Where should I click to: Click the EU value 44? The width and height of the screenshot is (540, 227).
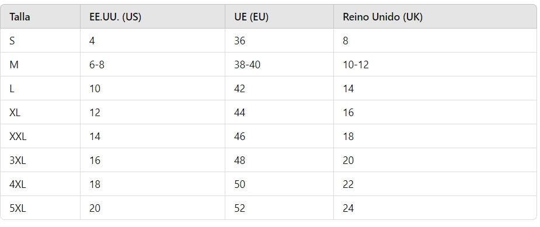coord(240,112)
